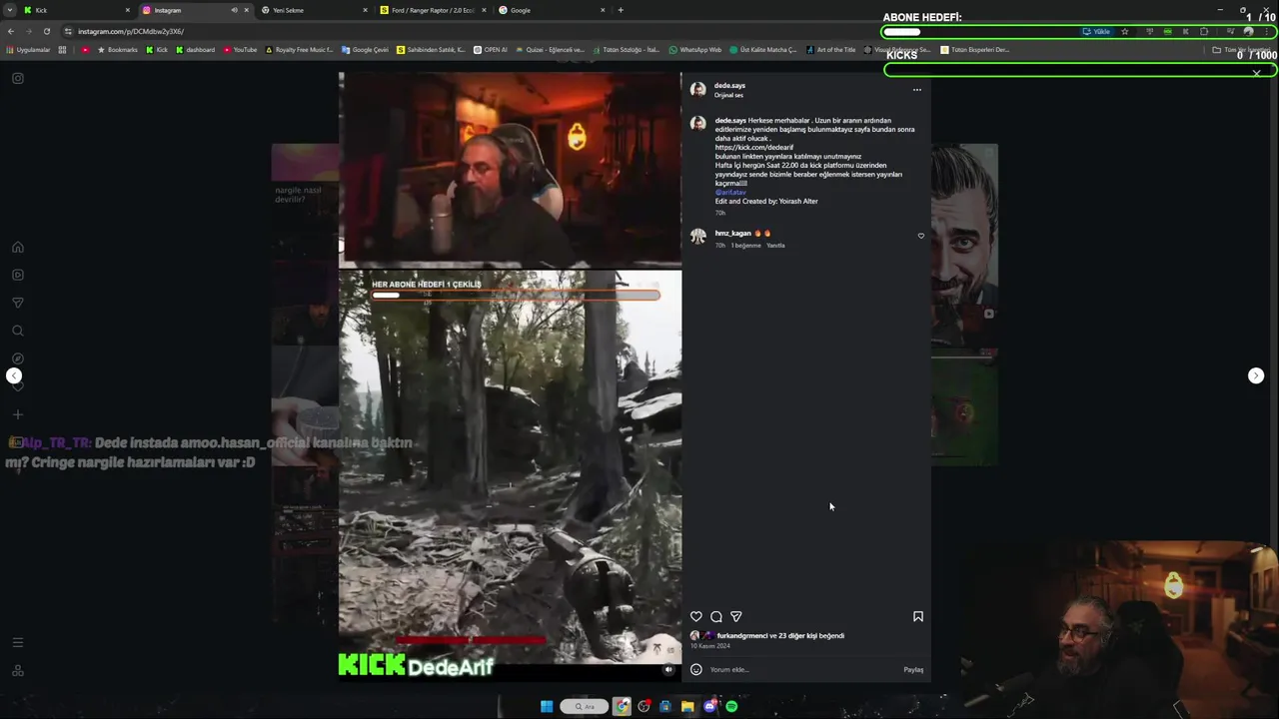The image size is (1279, 719).
Task: Mute audio on the Instagram tab
Action: pyautogui.click(x=234, y=10)
